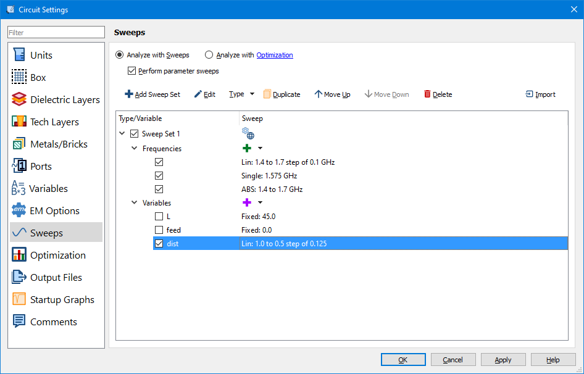Select 'Fixed: 45.0' value for L
This screenshot has height=374, width=584.
(x=258, y=217)
